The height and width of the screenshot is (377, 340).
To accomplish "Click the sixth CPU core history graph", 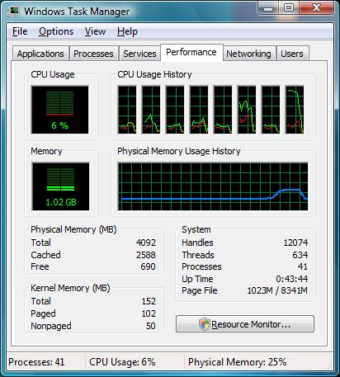I will pyautogui.click(x=247, y=110).
